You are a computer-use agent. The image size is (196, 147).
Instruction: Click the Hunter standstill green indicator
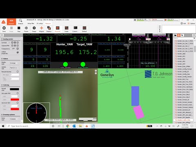click(65, 64)
